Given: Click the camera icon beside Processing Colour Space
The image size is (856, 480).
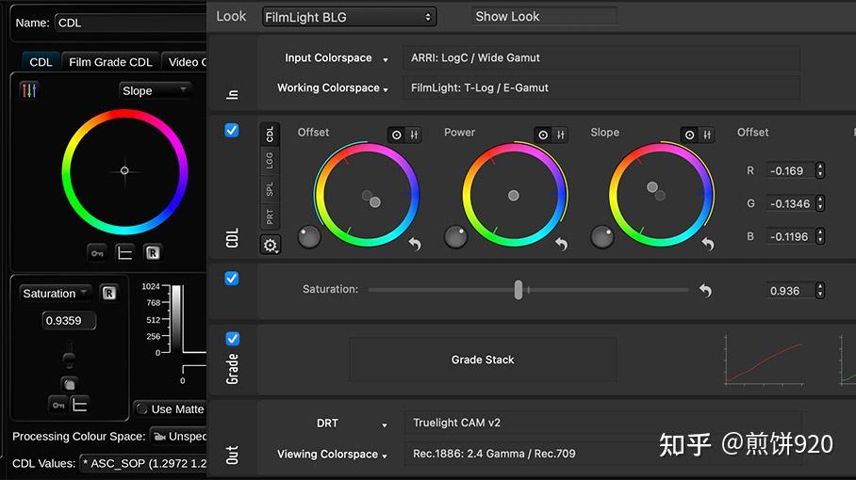Looking at the screenshot, I should point(159,437).
